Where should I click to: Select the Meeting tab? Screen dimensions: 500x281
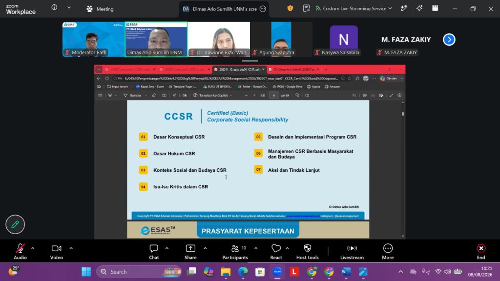pyautogui.click(x=100, y=9)
